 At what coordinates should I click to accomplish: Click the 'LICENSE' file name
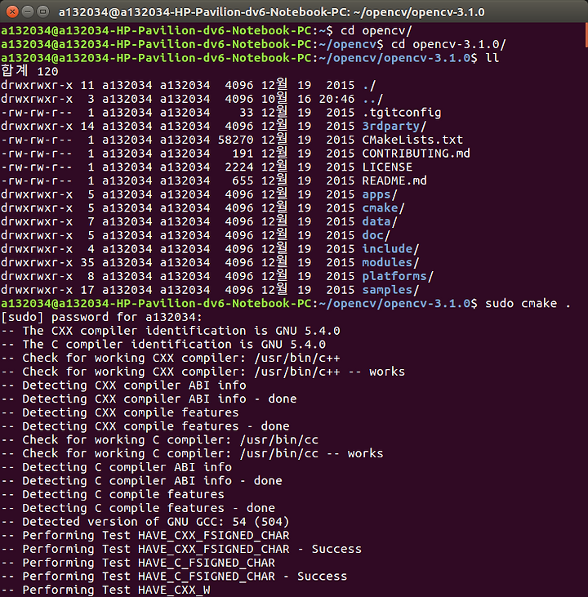(x=387, y=167)
